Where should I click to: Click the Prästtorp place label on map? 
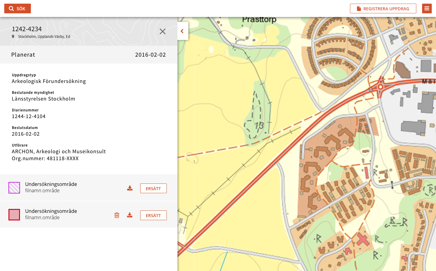click(x=259, y=20)
